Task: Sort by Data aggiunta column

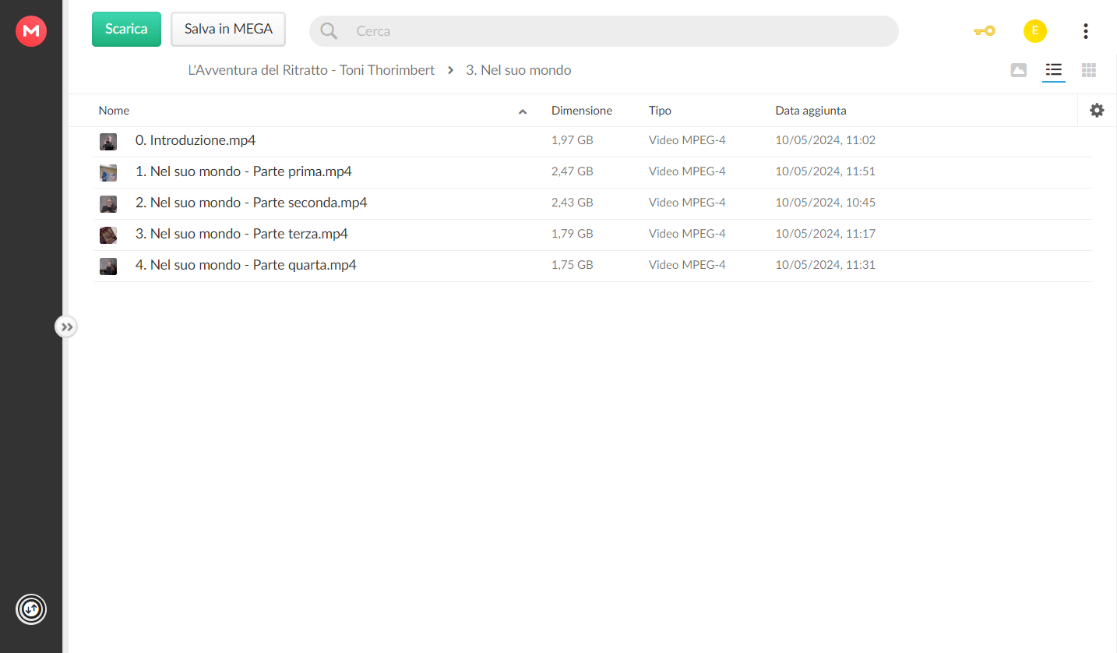Action: click(811, 111)
